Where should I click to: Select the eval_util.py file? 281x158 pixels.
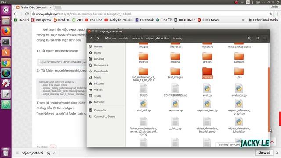[144, 105]
